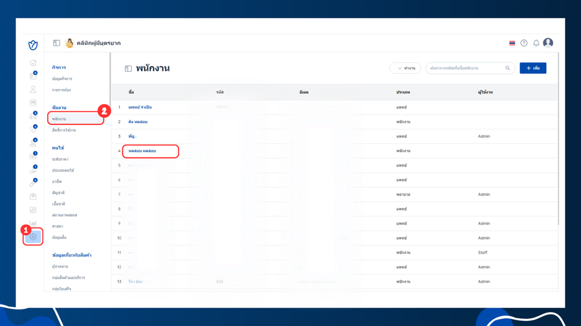Screen dimensions: 581x326
Task: Open notifications bell icon
Action: [x=536, y=44]
